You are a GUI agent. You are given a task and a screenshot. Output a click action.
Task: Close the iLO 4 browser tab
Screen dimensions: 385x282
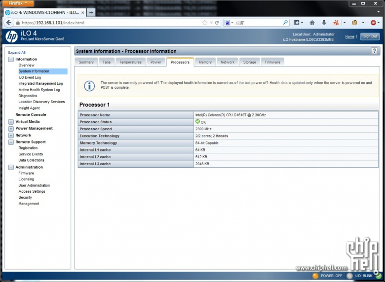click(83, 12)
